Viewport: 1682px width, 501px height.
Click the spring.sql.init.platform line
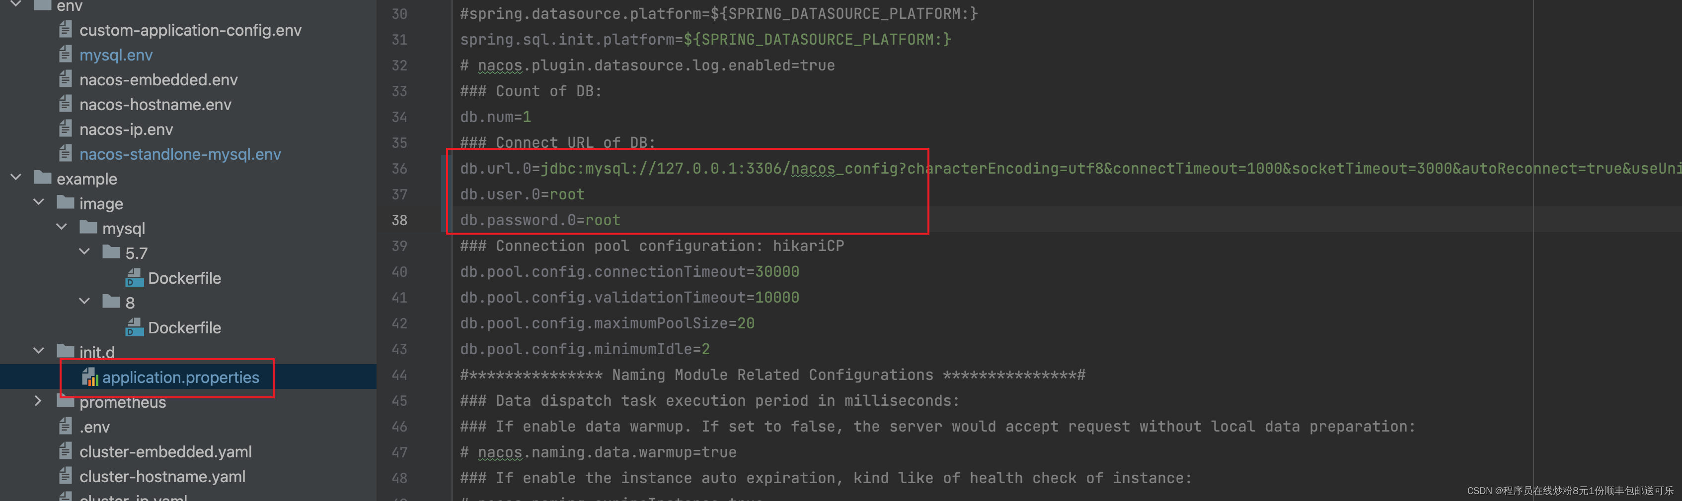point(705,39)
